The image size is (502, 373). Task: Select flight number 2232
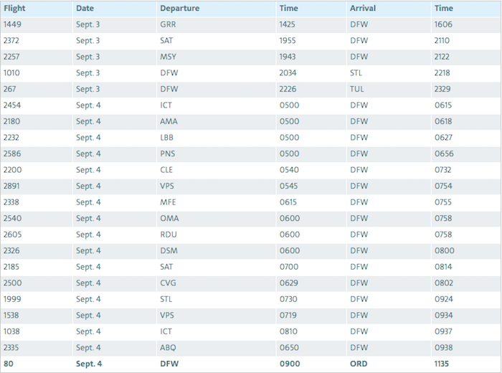click(11, 138)
